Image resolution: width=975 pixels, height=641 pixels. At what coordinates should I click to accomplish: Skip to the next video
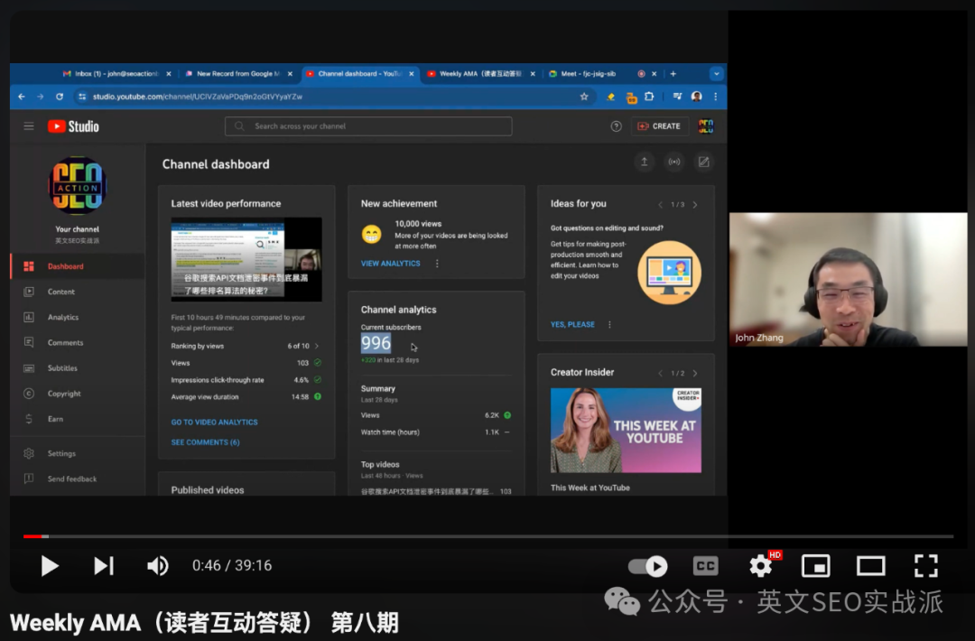pos(104,566)
